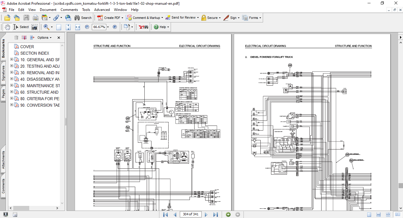The image size is (403, 218).
Task: Select the Hand tool
Action: click(x=7, y=27)
